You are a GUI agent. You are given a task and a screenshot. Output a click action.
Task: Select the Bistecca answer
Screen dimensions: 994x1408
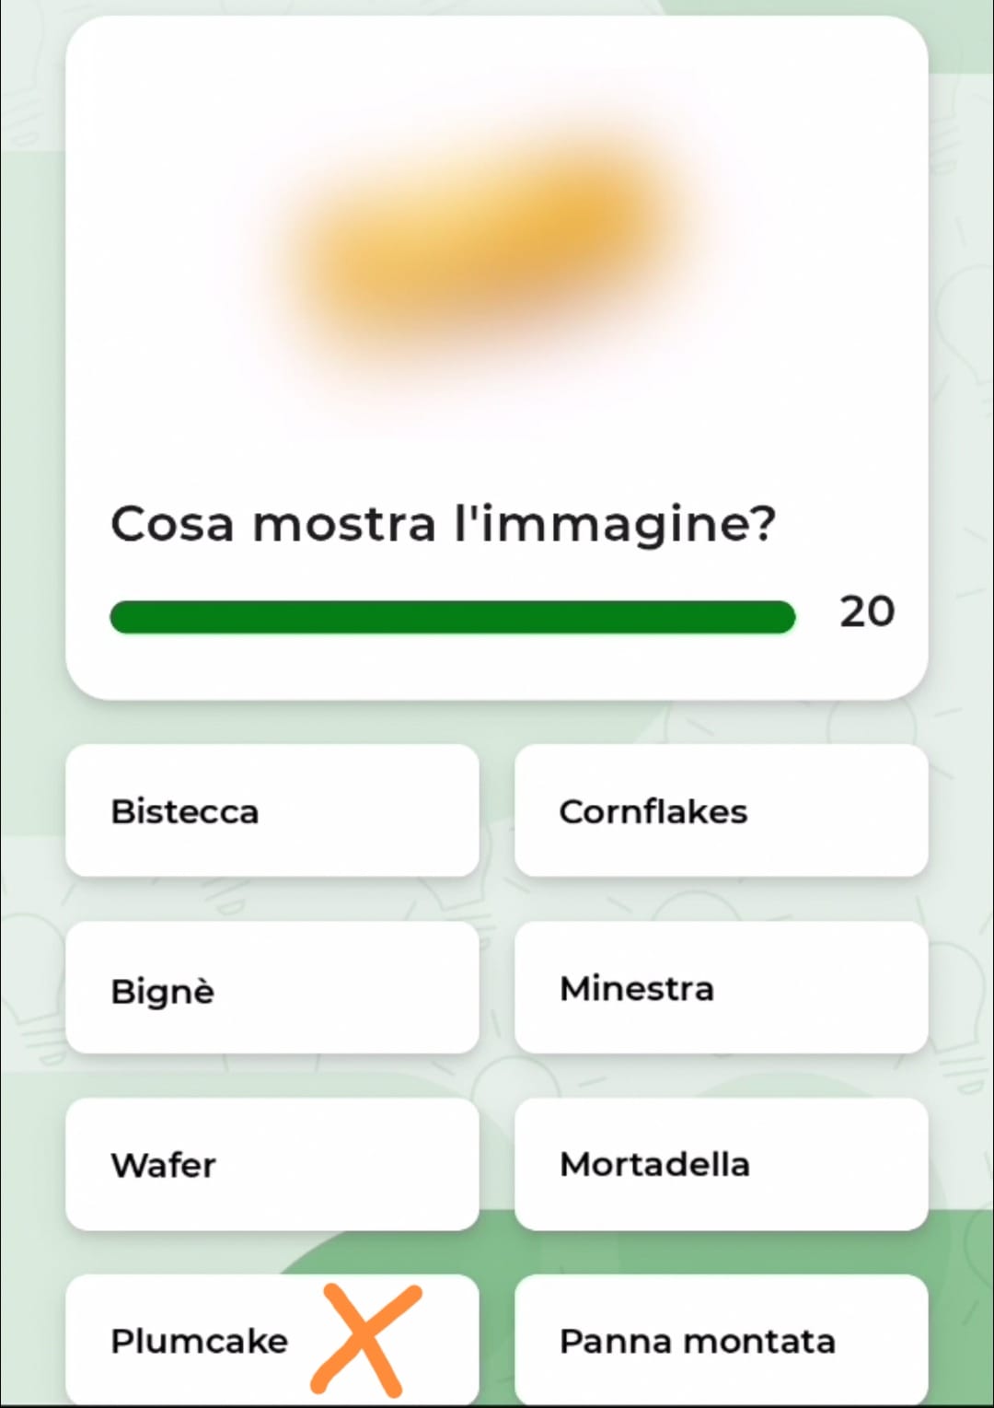point(272,810)
